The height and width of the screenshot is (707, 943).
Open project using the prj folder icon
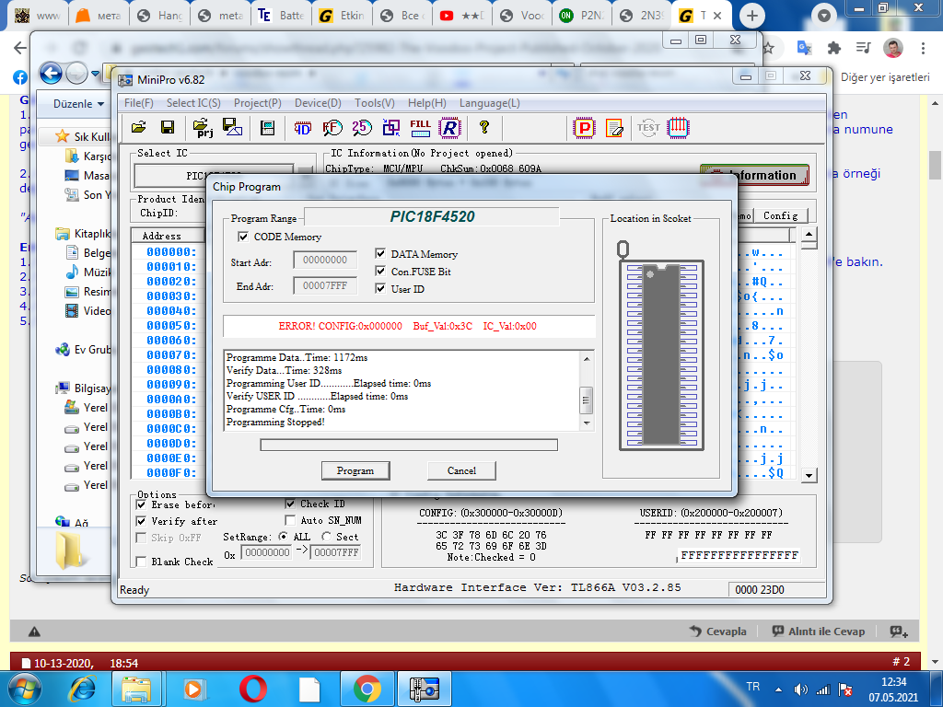[204, 127]
